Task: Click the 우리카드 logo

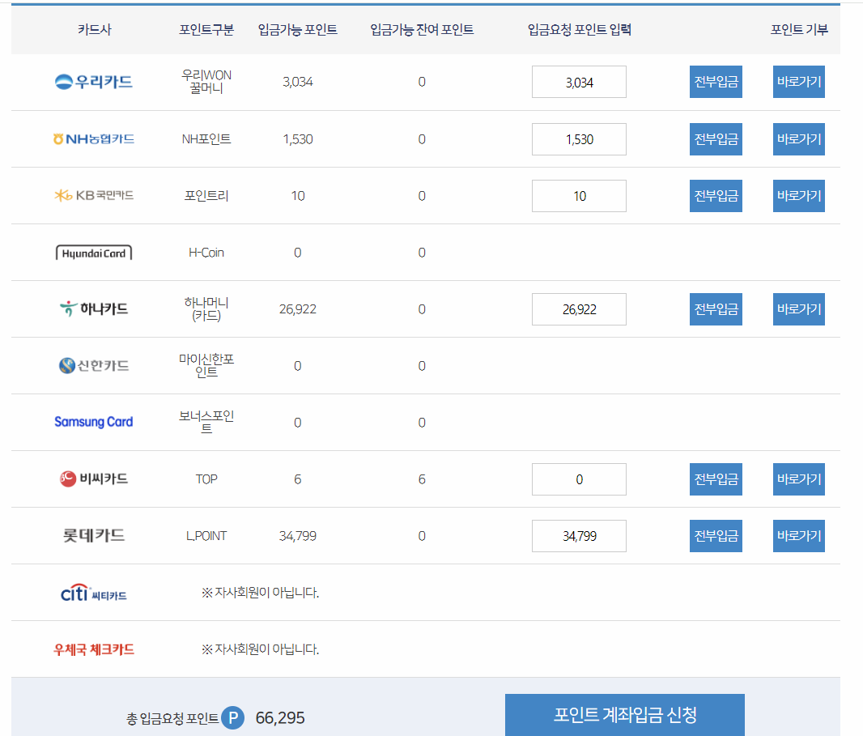Action: click(x=92, y=82)
